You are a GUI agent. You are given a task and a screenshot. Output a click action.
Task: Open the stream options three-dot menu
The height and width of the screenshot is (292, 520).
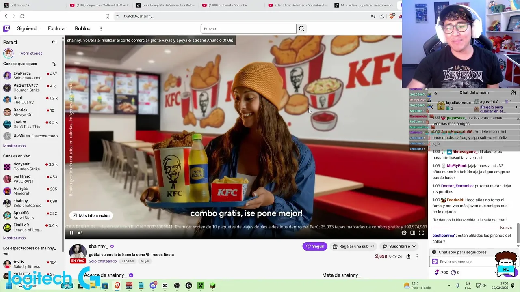coord(417,256)
